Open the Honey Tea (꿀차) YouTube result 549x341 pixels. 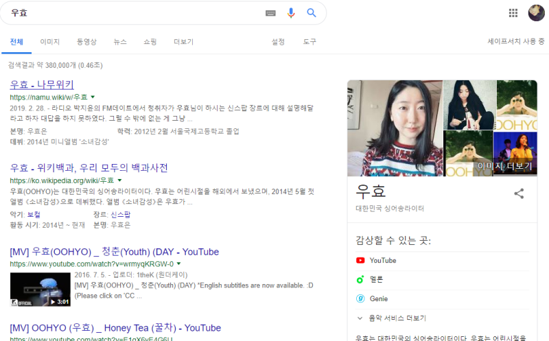[x=115, y=328]
